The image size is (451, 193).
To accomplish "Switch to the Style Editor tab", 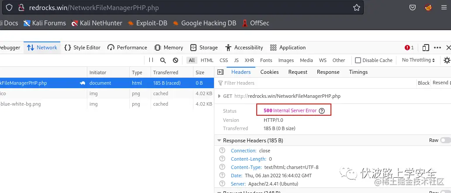I will click(82, 48).
